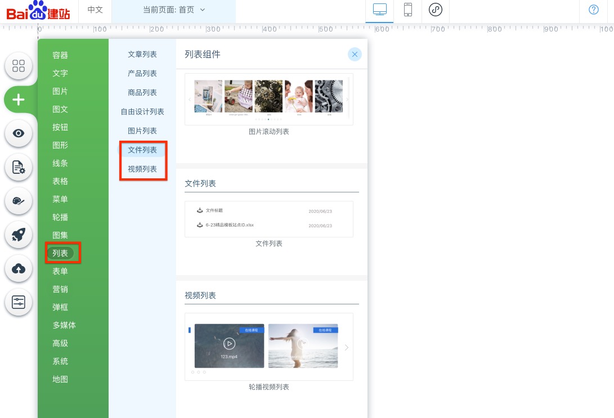Select 弹框 component category

click(x=60, y=307)
